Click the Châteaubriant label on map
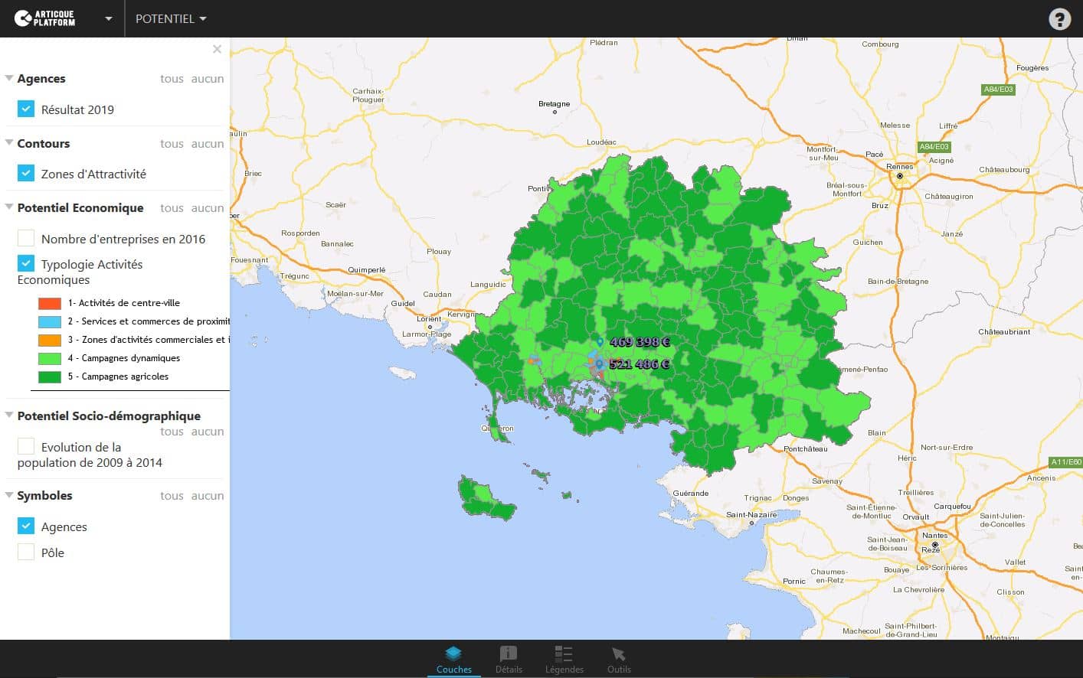The image size is (1083, 678). tap(1004, 331)
